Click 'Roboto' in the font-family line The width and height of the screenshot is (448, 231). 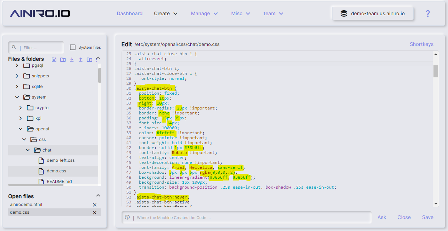coord(179,153)
